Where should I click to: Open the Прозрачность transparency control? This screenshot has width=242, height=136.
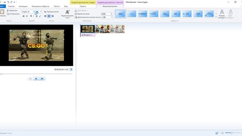pyautogui.click(x=51, y=12)
